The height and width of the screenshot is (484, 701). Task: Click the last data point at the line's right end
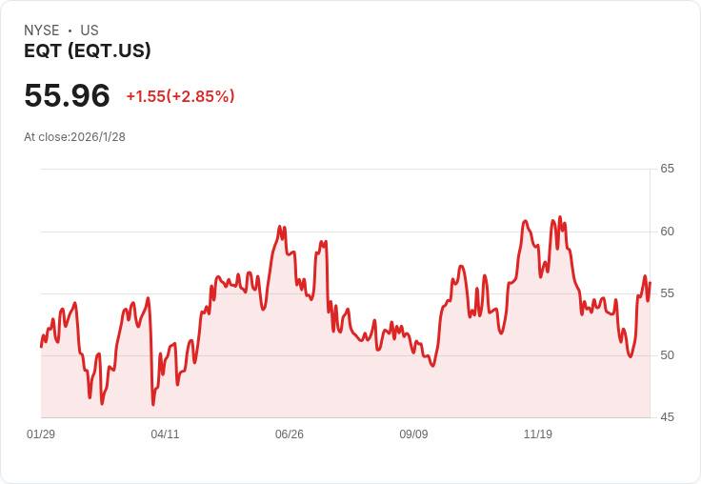click(650, 283)
